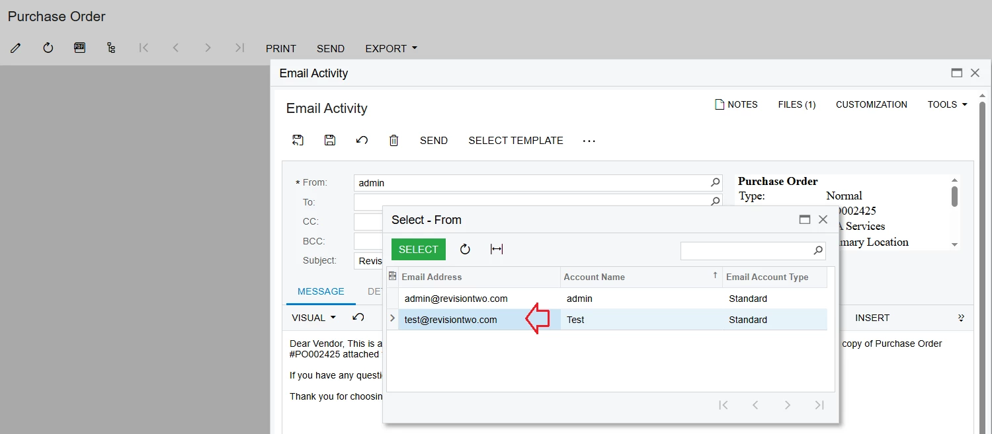Click the magnifier lookup icon in To field
992x434 pixels.
click(715, 202)
